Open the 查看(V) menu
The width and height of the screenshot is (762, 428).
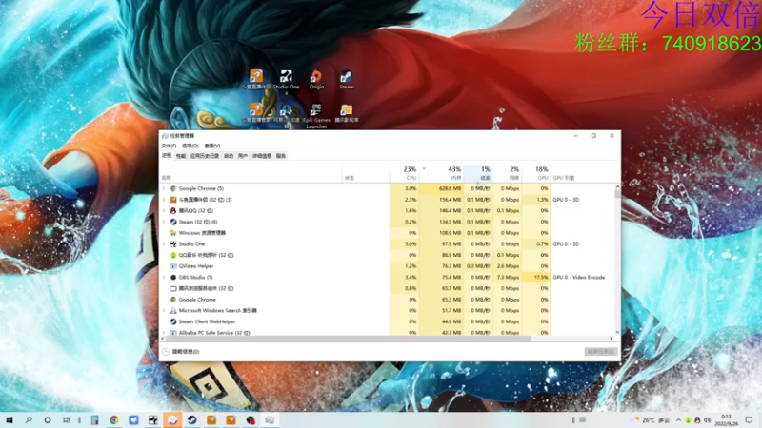point(212,146)
